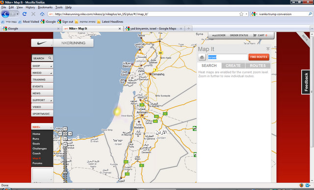Pan the map right
This screenshot has height=190, width=314.
pyautogui.click(x=70, y=133)
